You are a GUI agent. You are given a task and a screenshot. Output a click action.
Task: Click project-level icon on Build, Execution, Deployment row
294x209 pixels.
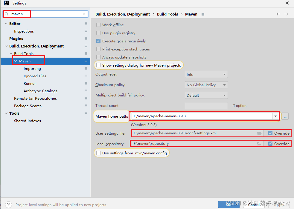pyautogui.click(x=86, y=46)
